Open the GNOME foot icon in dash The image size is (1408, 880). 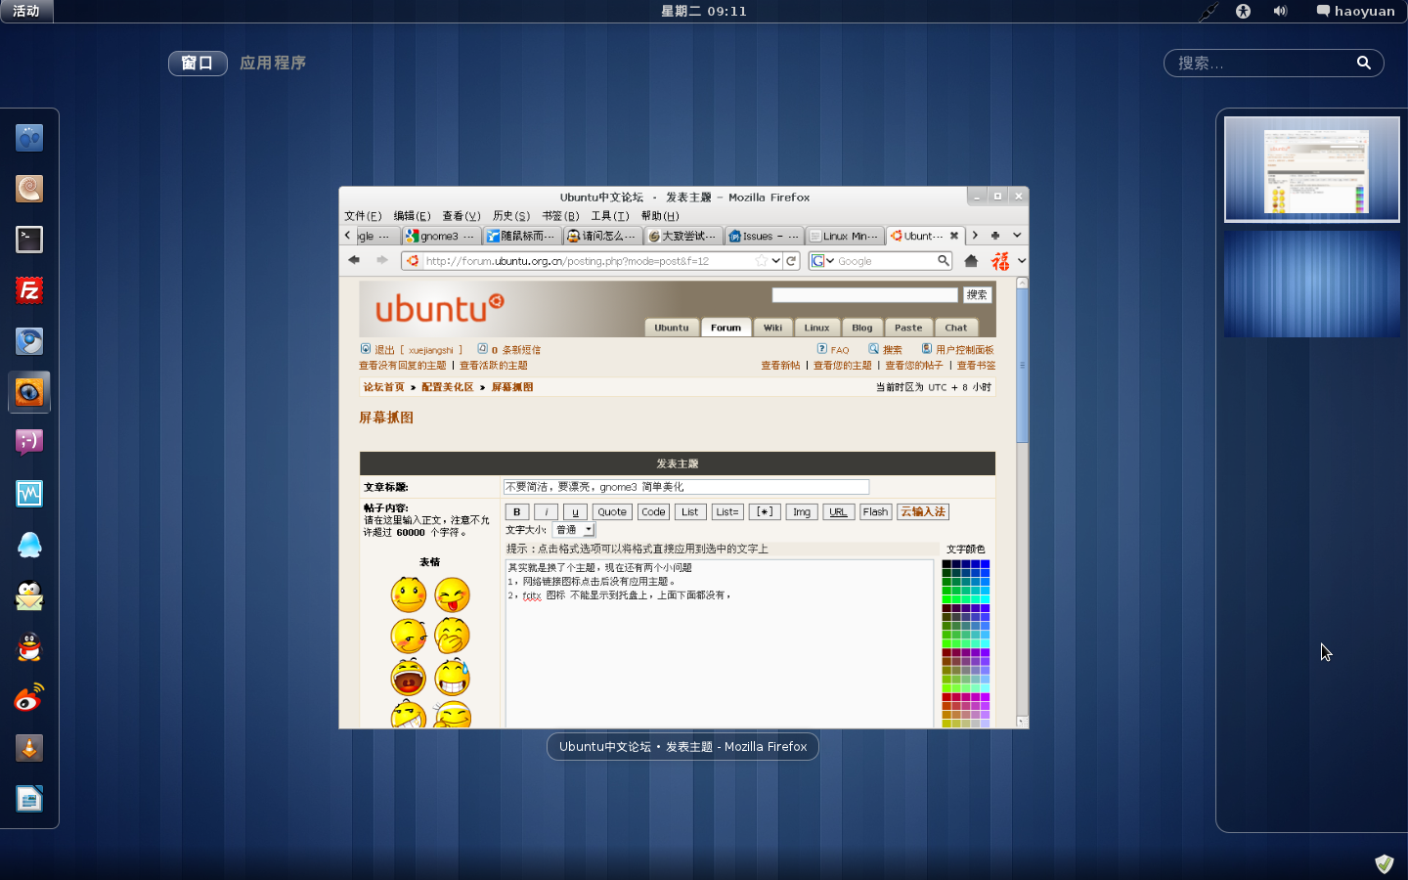click(x=29, y=138)
